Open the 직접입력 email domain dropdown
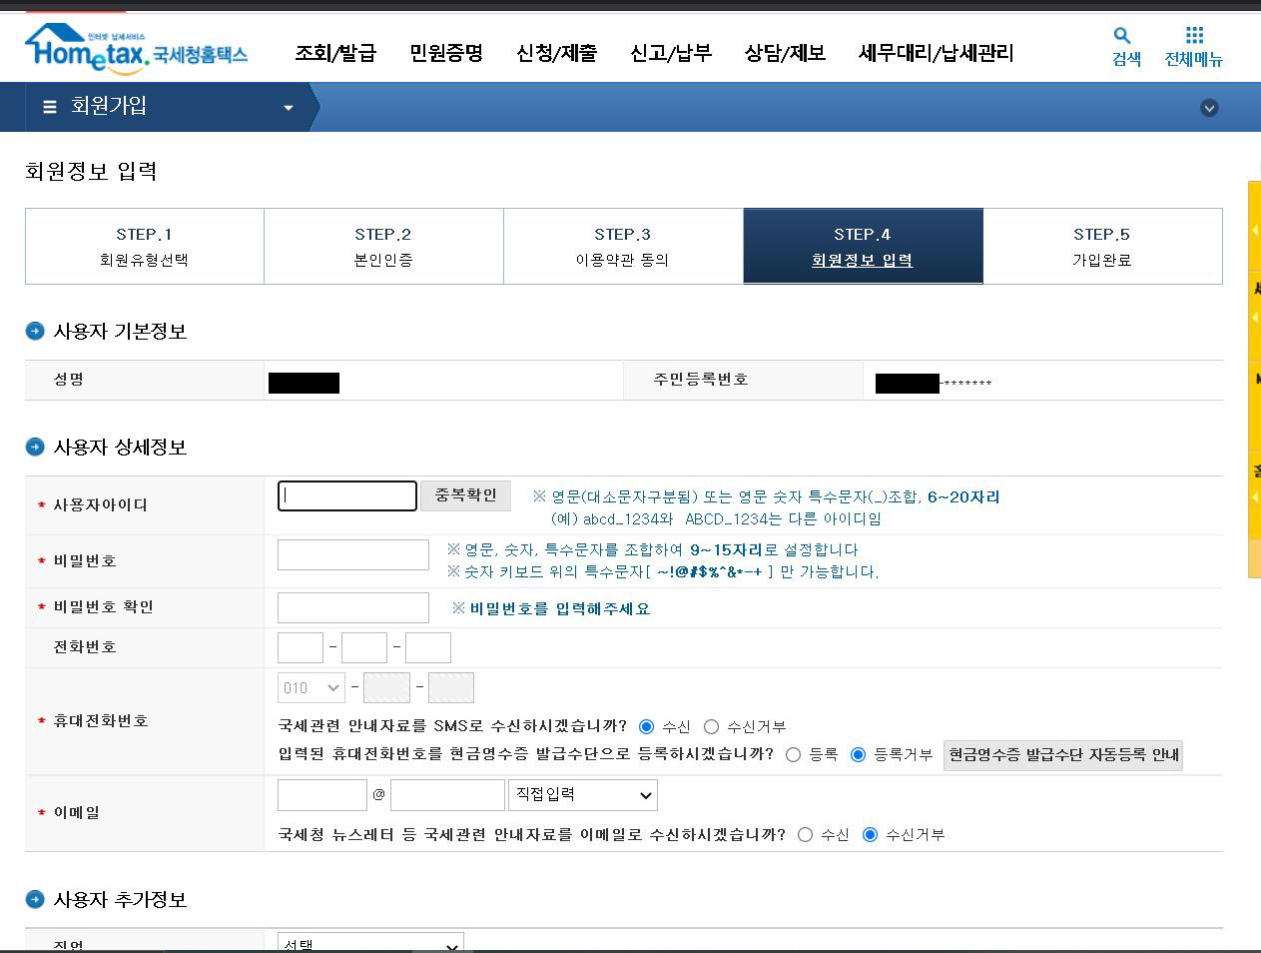 pos(583,795)
